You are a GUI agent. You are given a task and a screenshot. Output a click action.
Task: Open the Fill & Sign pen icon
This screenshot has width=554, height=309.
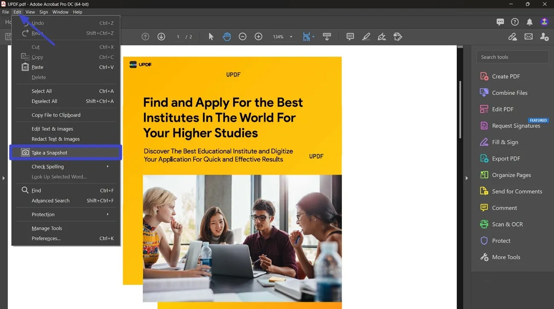[x=381, y=37]
